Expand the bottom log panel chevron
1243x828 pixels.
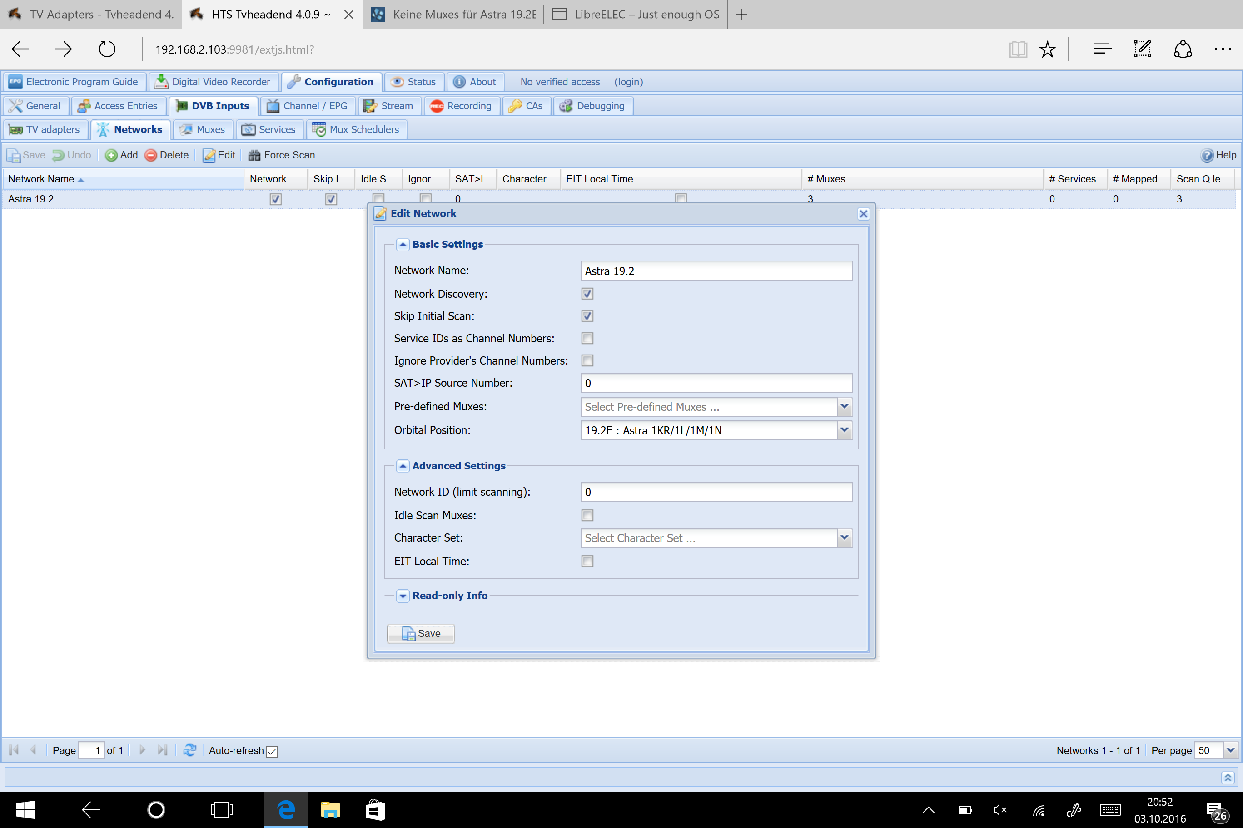1227,777
